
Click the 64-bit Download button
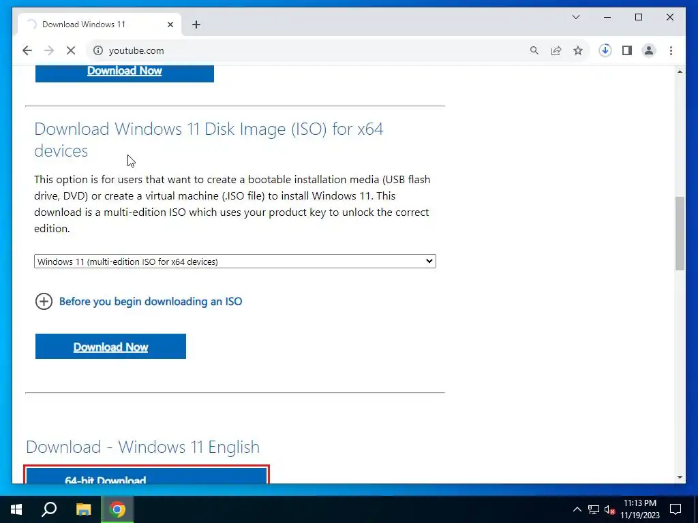(x=147, y=475)
